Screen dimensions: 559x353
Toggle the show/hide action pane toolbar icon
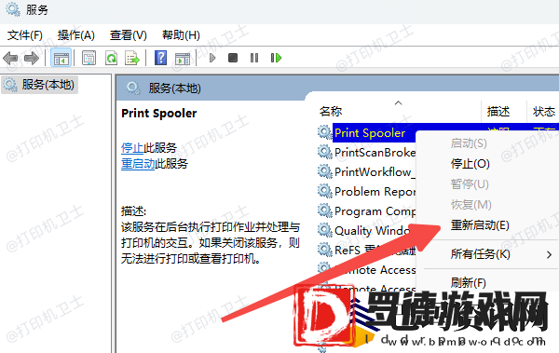[183, 59]
